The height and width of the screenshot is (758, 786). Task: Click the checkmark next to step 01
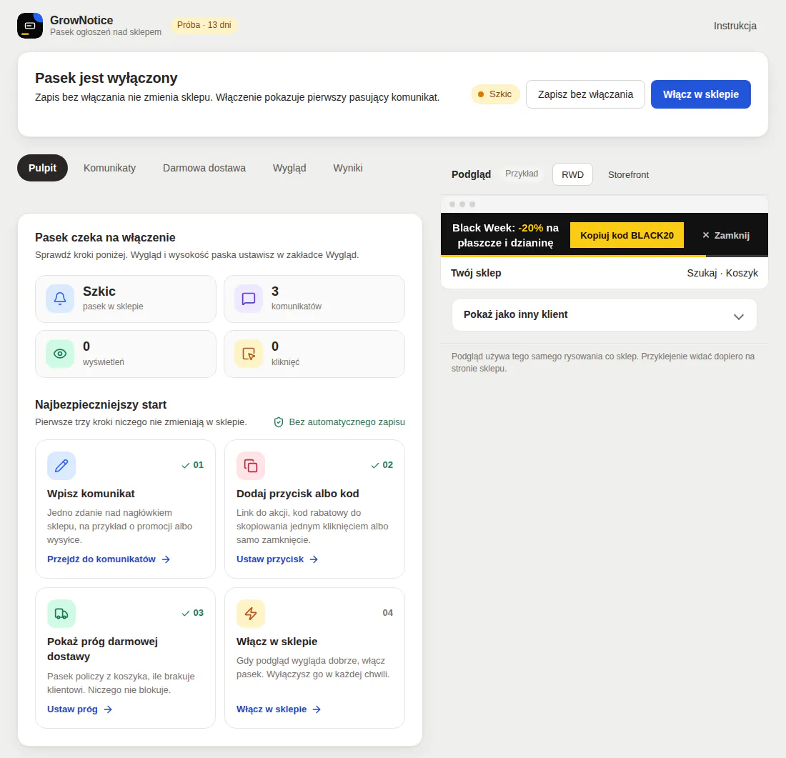tap(186, 465)
